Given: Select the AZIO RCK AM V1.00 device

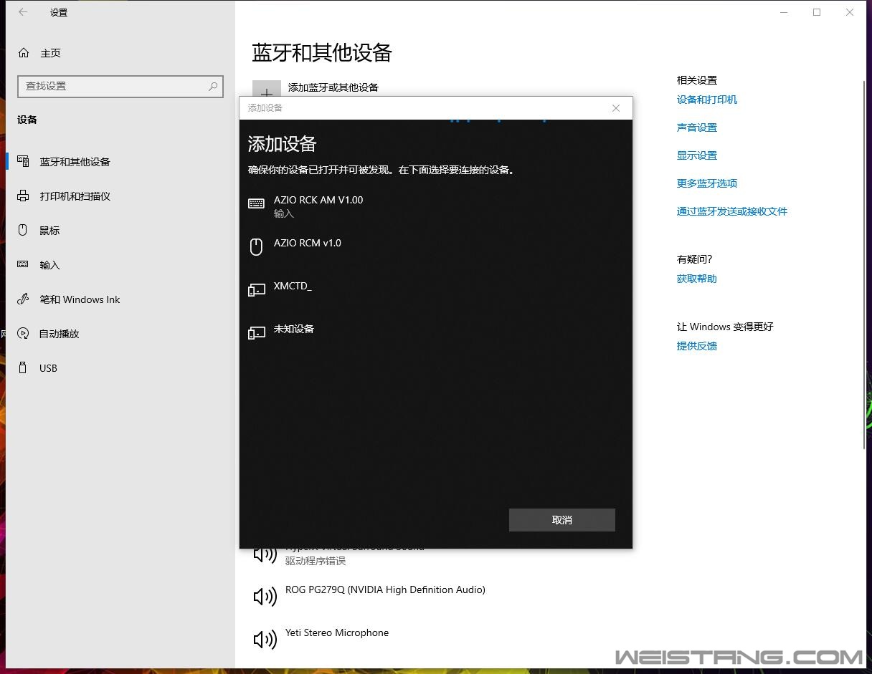Looking at the screenshot, I should click(x=436, y=205).
